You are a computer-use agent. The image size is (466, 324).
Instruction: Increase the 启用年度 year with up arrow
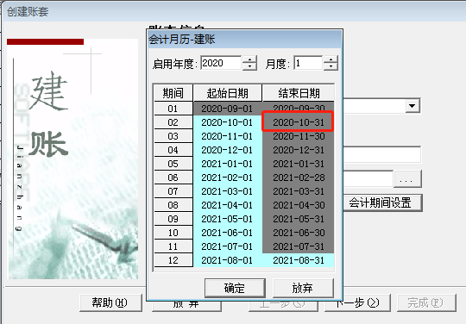[x=249, y=59]
